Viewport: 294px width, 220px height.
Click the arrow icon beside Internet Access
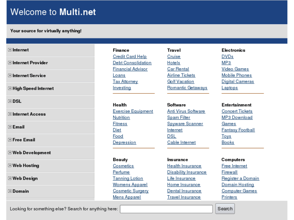click(x=10, y=114)
